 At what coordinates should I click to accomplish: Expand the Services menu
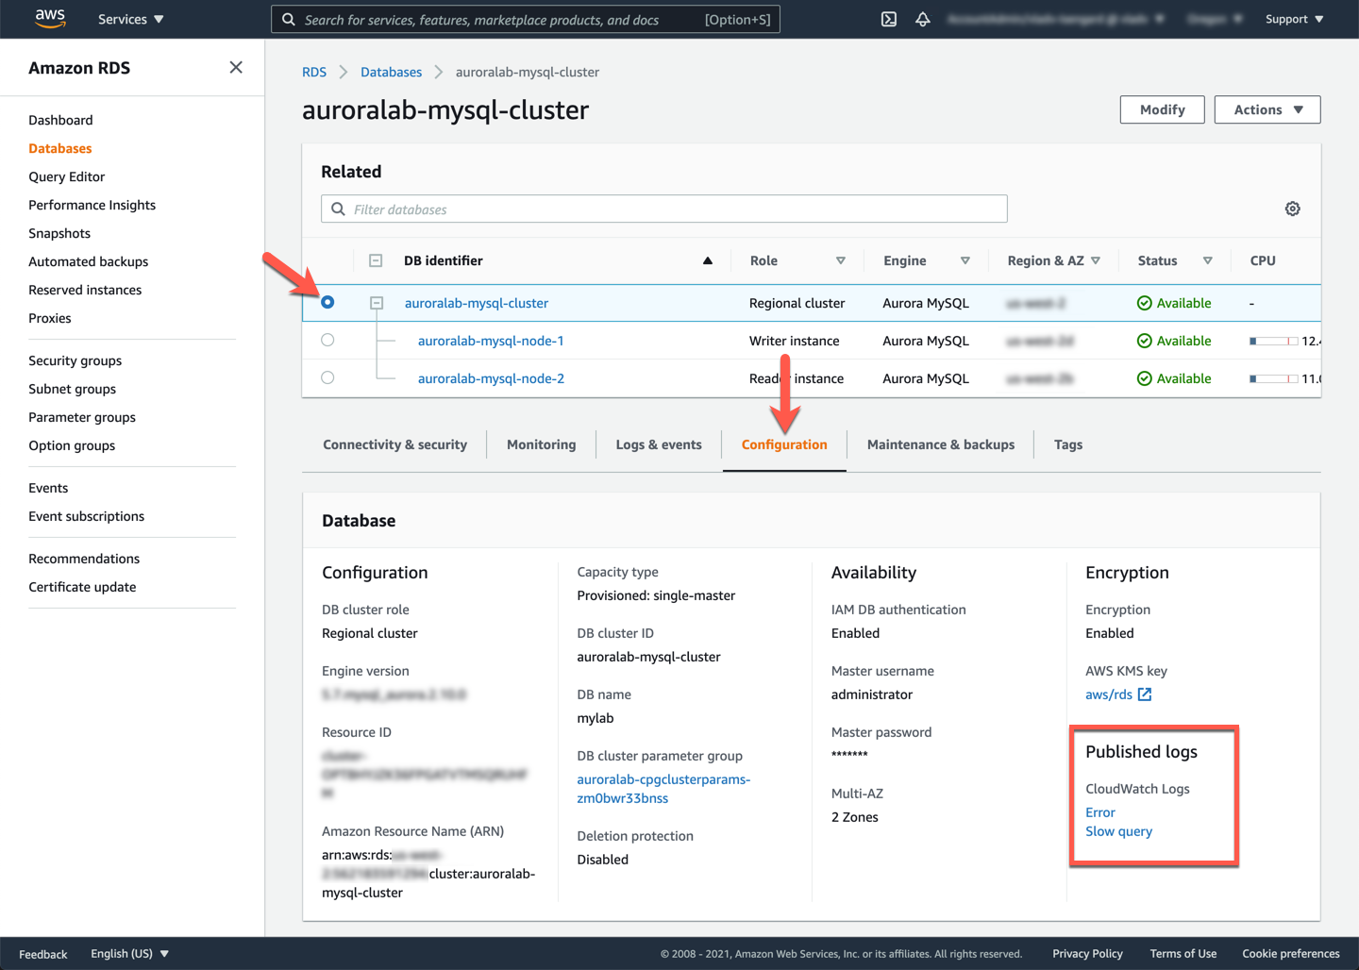tap(130, 19)
